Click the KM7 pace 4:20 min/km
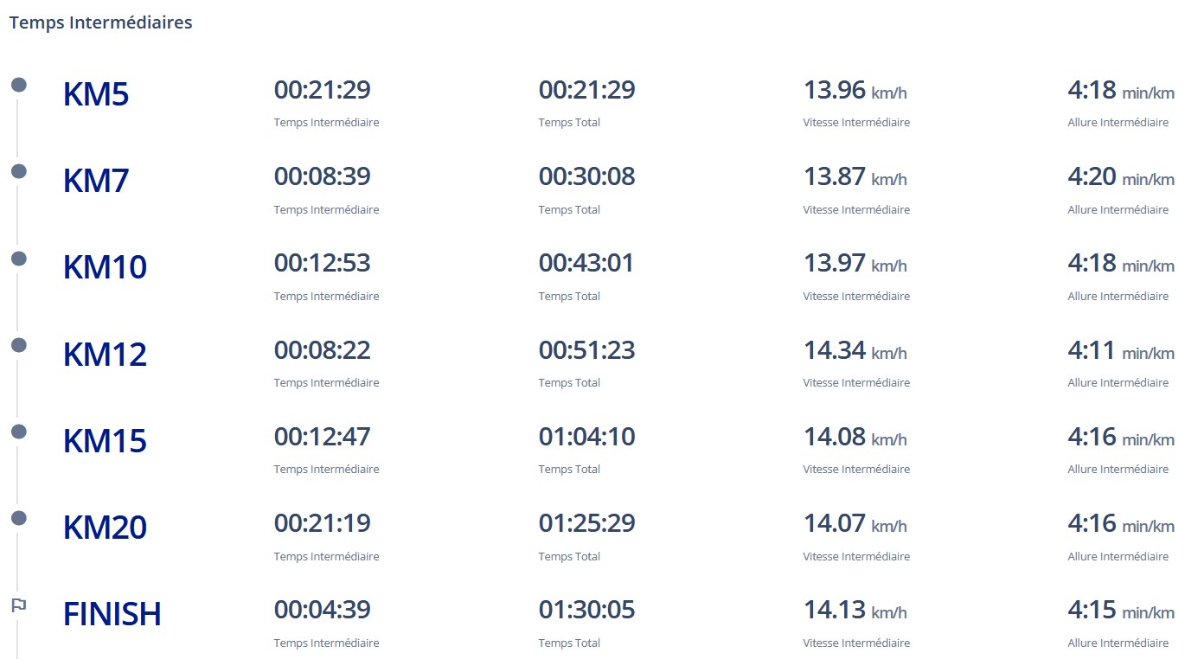The image size is (1204, 659). 1121,176
